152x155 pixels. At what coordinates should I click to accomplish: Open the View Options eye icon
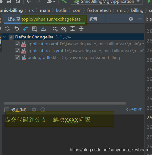point(64,29)
